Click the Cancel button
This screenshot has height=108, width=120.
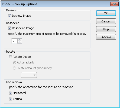click(x=106, y=21)
